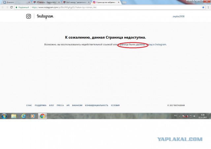Open Windows Explorer from the taskbar
211x149 pixels.
[14, 116]
